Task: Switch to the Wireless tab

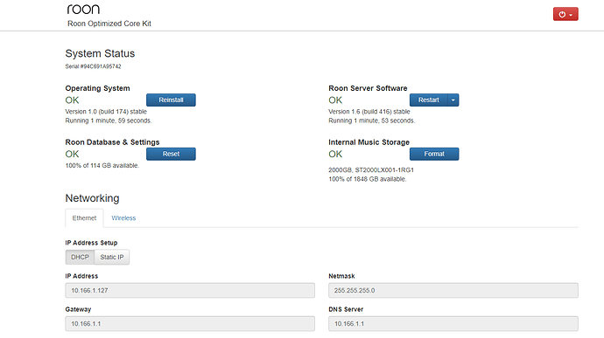Action: 123,218
